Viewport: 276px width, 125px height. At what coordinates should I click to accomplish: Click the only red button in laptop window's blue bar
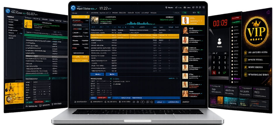point(102,98)
